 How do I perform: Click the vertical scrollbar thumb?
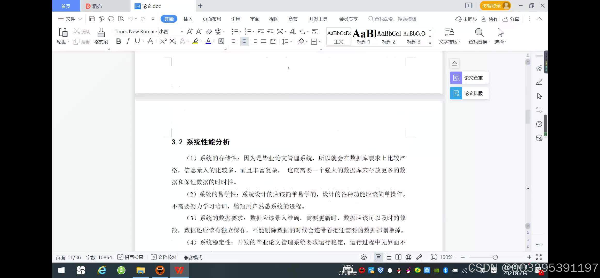(528, 117)
